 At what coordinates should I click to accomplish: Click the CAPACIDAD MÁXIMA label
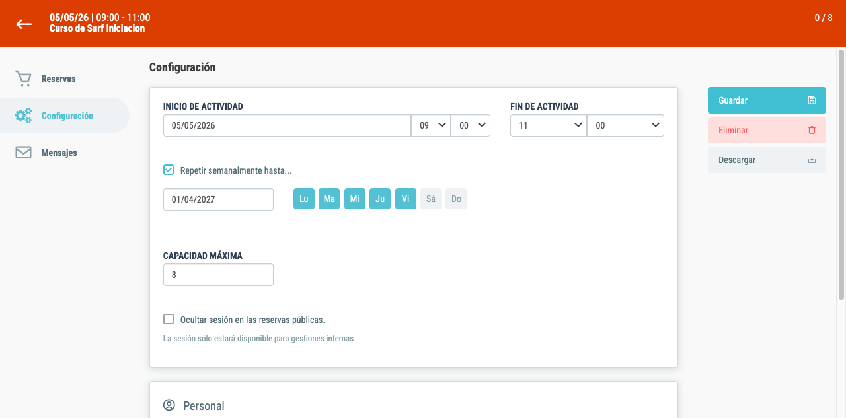point(203,256)
